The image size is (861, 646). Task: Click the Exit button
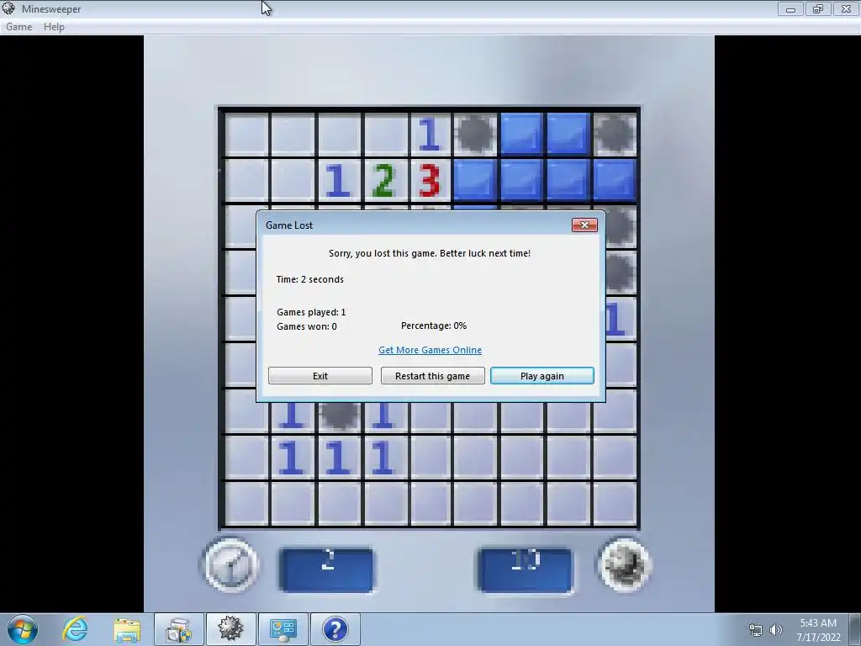pos(320,376)
